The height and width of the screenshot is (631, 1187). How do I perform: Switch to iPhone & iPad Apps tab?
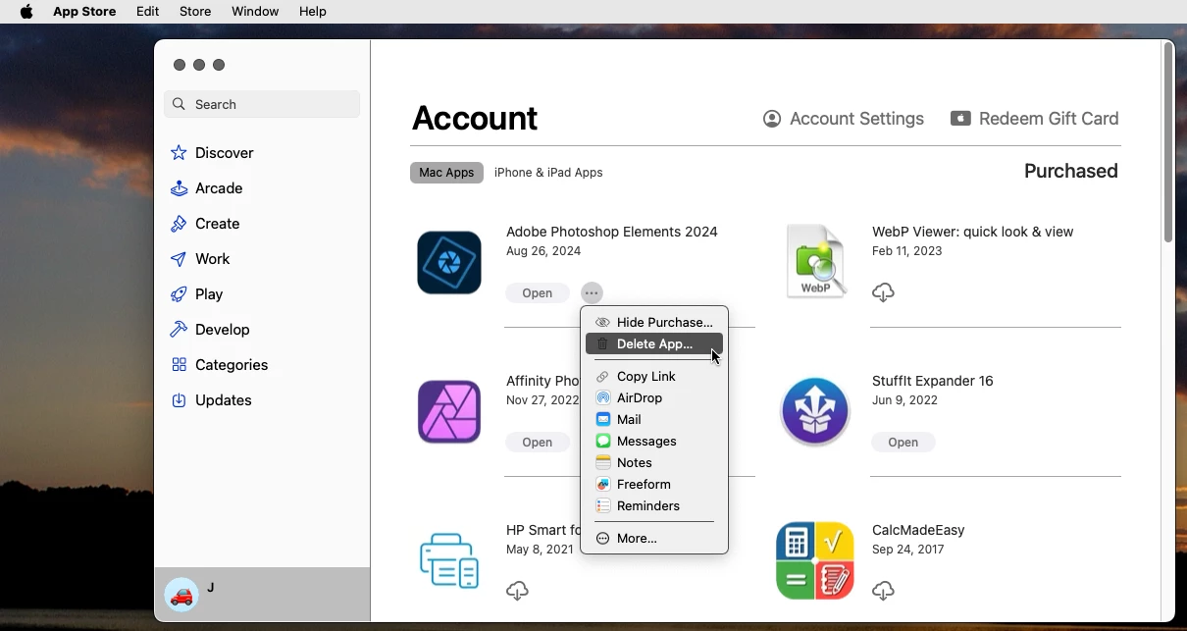pyautogui.click(x=548, y=173)
